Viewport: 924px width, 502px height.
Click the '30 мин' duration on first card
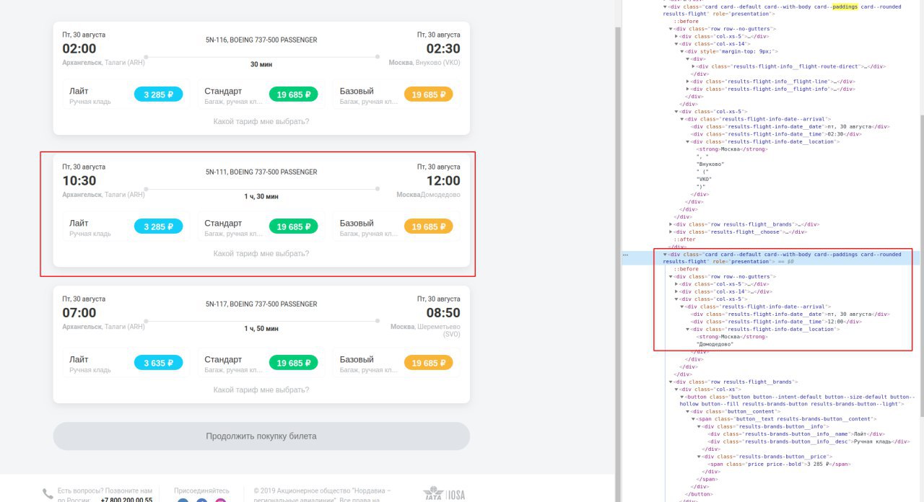tap(261, 64)
